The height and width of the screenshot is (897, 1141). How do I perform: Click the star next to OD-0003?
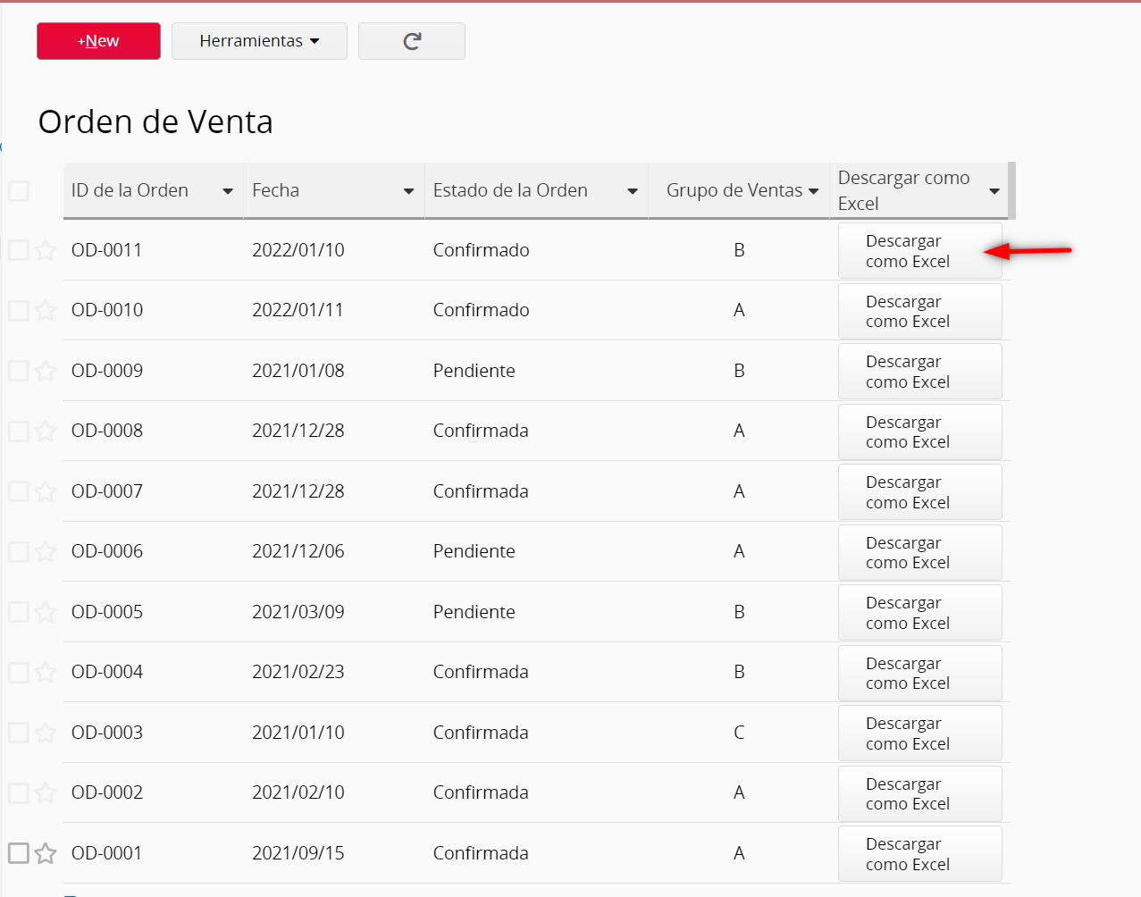(x=45, y=732)
